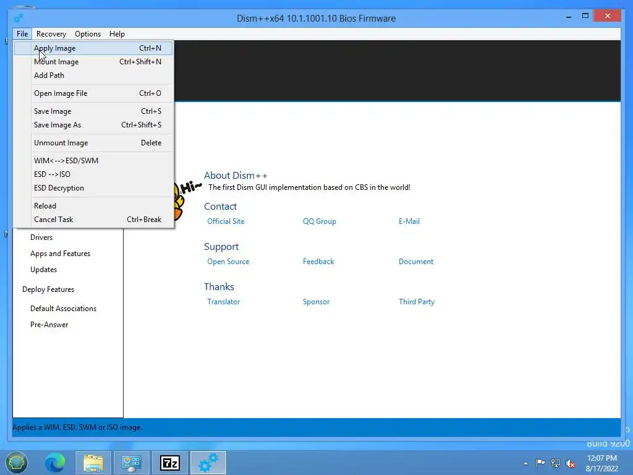Click the Dism++ title bar gear icon
Screen dimensions: 633x475
click(x=18, y=18)
